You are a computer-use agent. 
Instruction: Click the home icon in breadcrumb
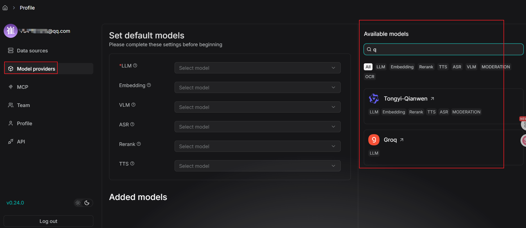5,8
